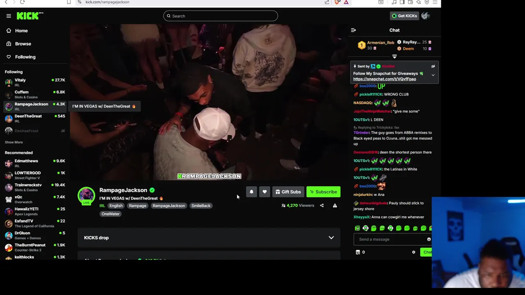Open Edmatthews recommended channel
The width and height of the screenshot is (525, 295).
[x=35, y=163]
